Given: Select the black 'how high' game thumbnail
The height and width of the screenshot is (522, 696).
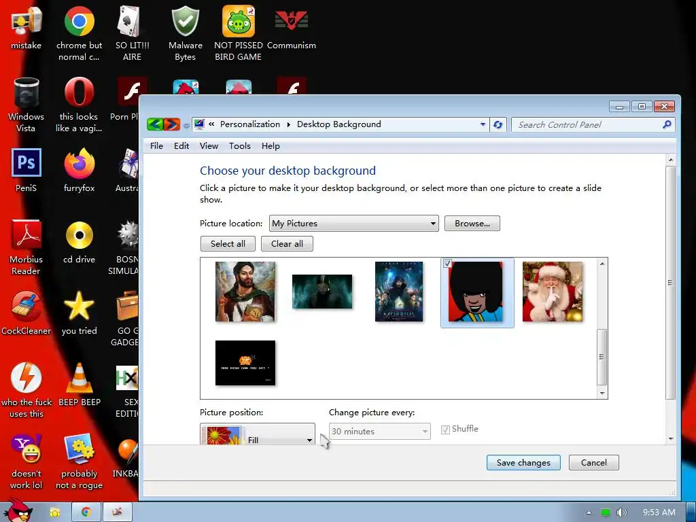Looking at the screenshot, I should tap(245, 363).
